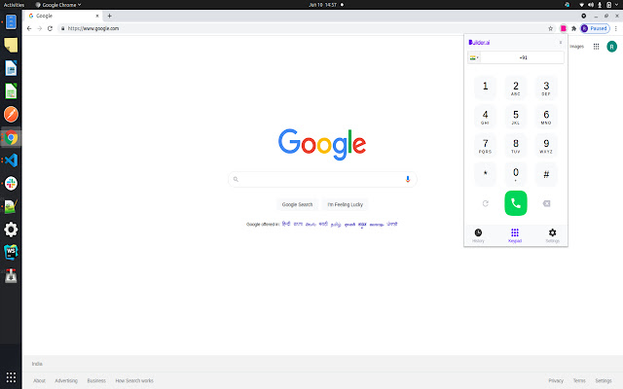Click the Builder.ai logo in popup
The height and width of the screenshot is (389, 623).
(479, 43)
